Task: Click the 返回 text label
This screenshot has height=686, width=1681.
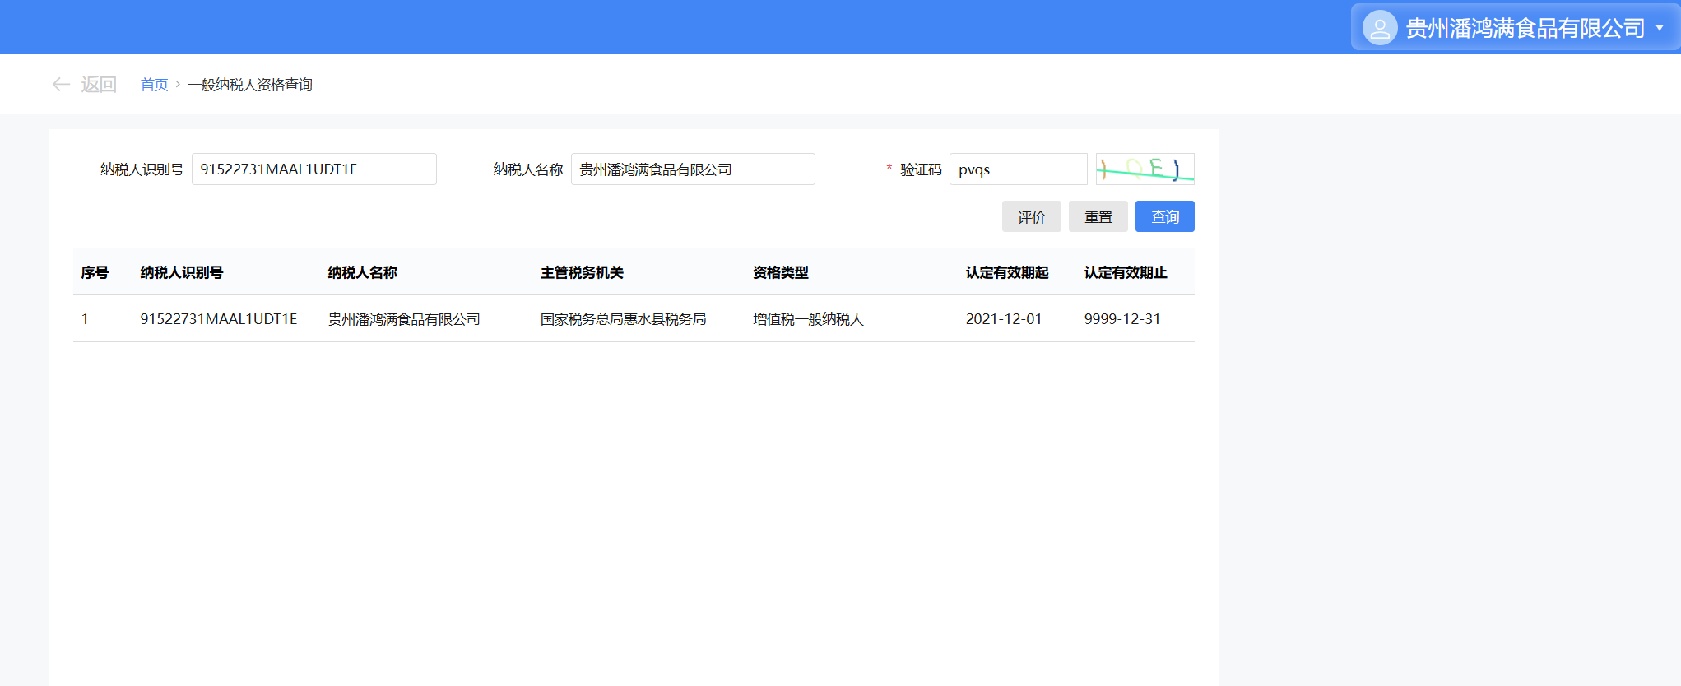Action: coord(99,85)
